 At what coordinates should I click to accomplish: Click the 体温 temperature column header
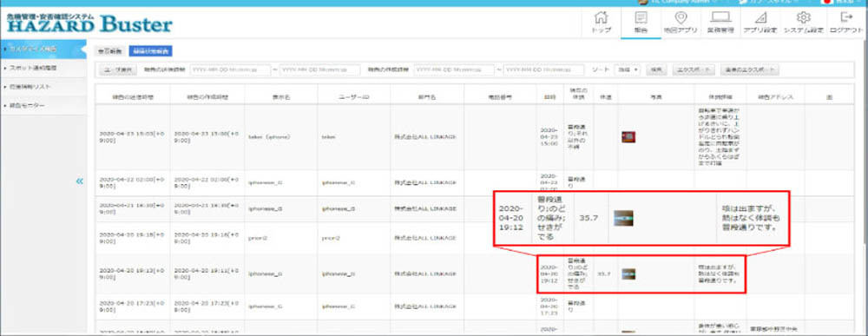click(605, 96)
